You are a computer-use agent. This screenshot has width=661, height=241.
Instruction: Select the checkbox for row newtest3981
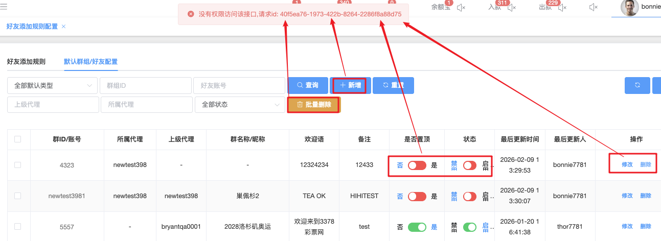tap(18, 196)
